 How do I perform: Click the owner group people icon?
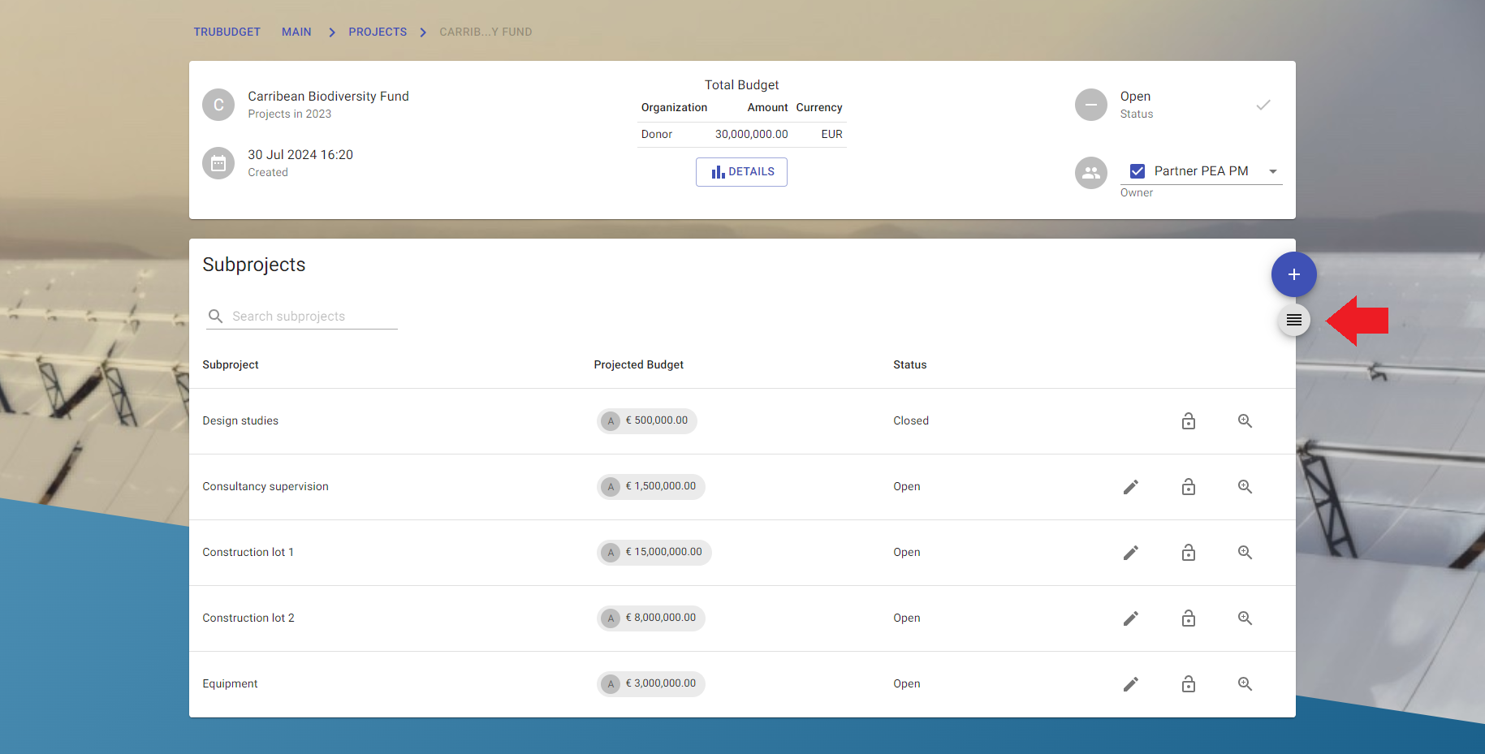(x=1090, y=173)
